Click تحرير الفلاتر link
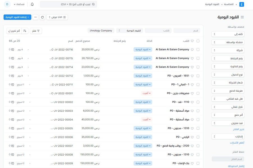 [x=239, y=129]
